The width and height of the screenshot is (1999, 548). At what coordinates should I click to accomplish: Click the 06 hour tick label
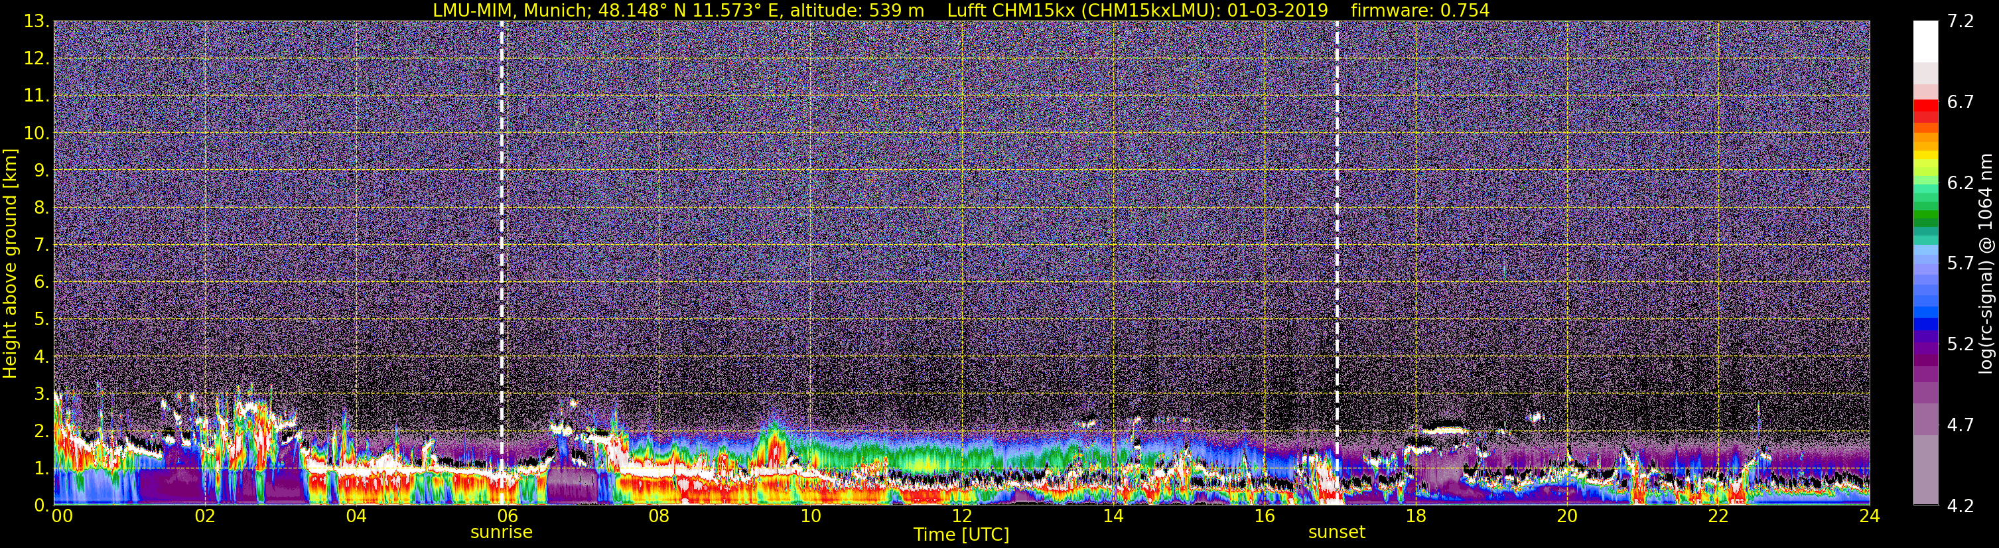tap(508, 517)
